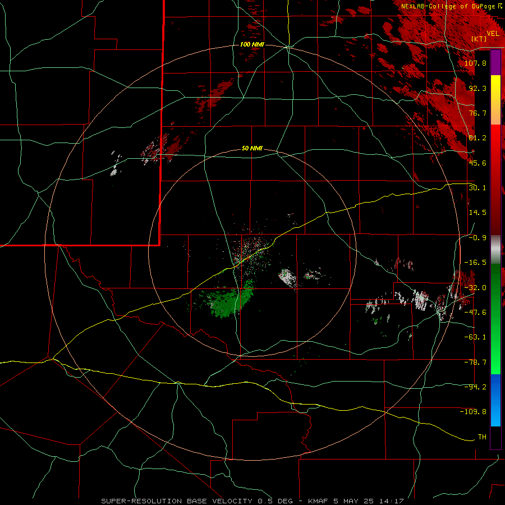This screenshot has width=505, height=505.
Task: Click the -0.9 value on velocity scale
Action: [478, 238]
